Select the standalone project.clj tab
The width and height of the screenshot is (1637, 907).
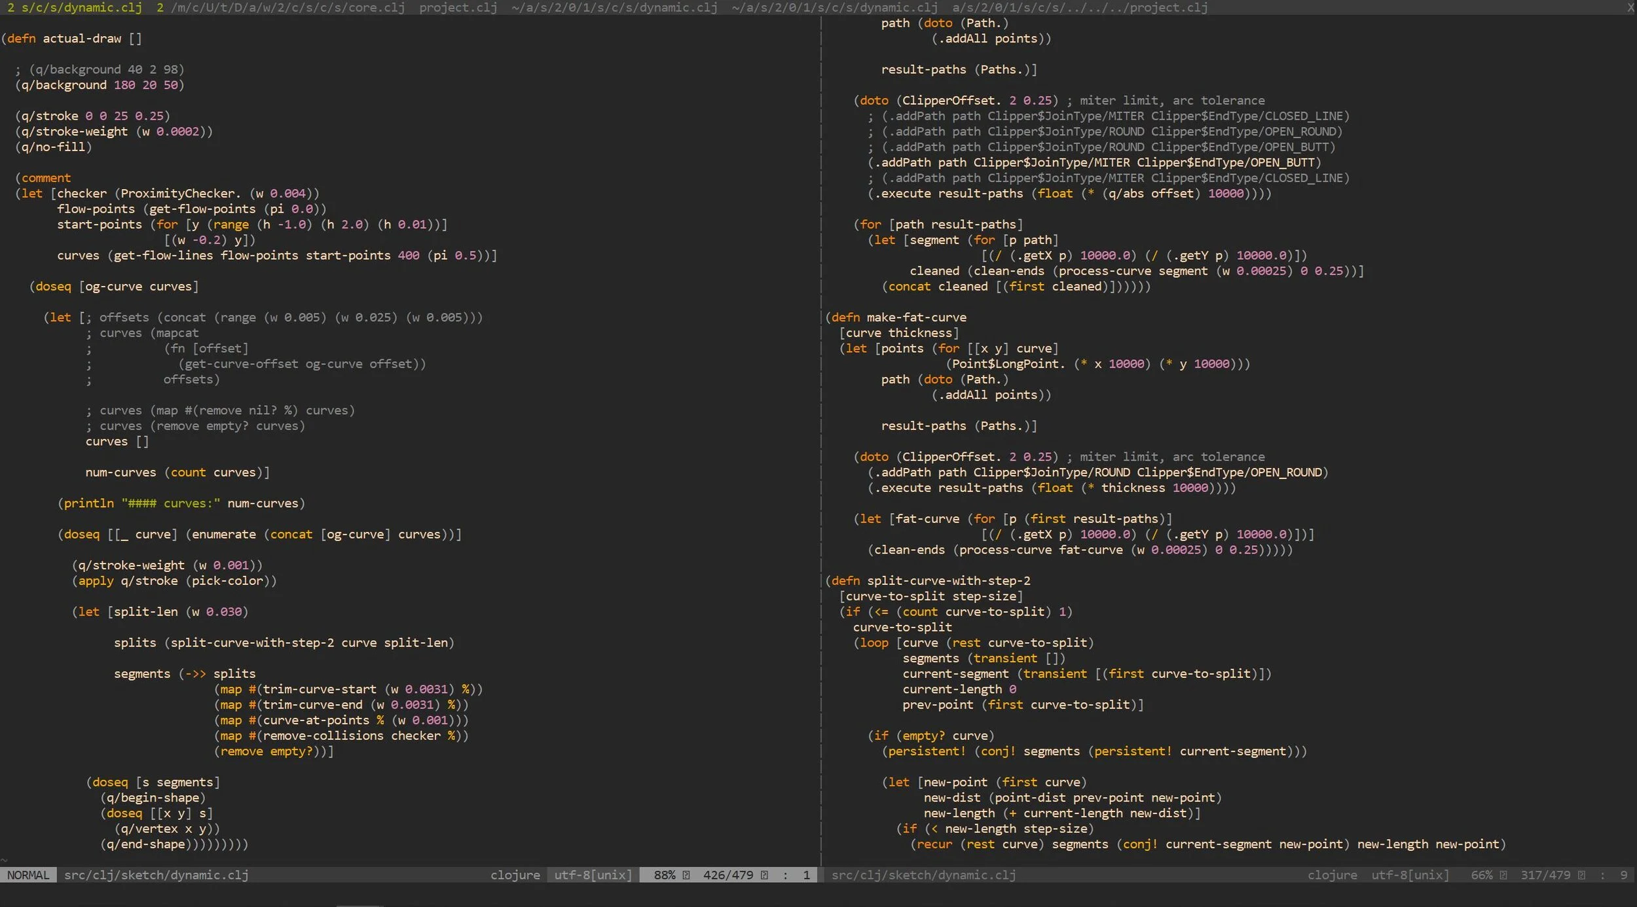tap(458, 8)
